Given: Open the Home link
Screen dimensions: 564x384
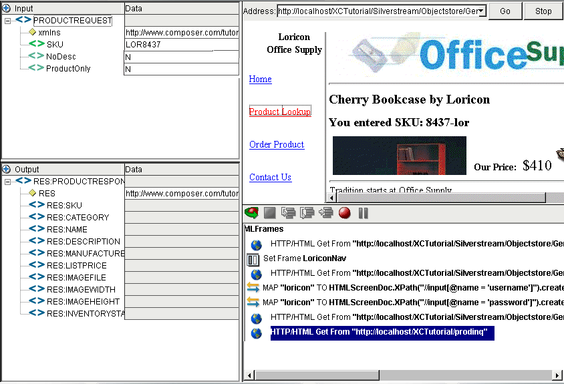Looking at the screenshot, I should [260, 79].
